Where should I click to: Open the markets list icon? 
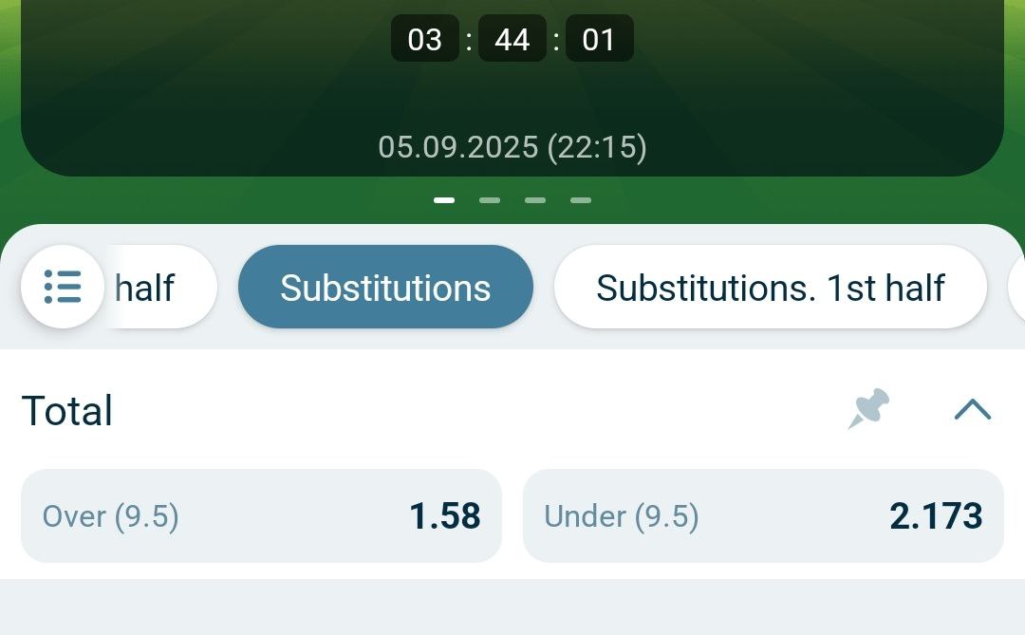coord(63,287)
